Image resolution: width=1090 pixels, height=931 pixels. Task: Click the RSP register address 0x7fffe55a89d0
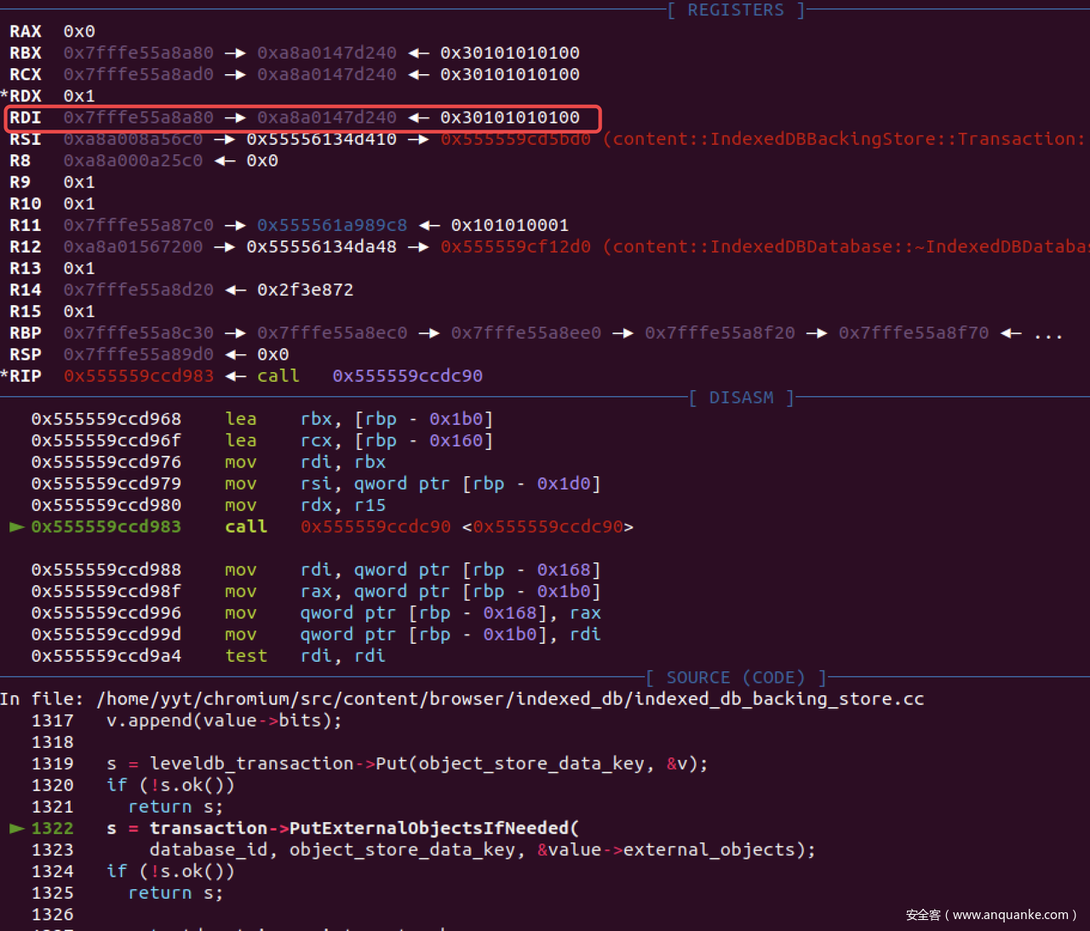tap(138, 354)
